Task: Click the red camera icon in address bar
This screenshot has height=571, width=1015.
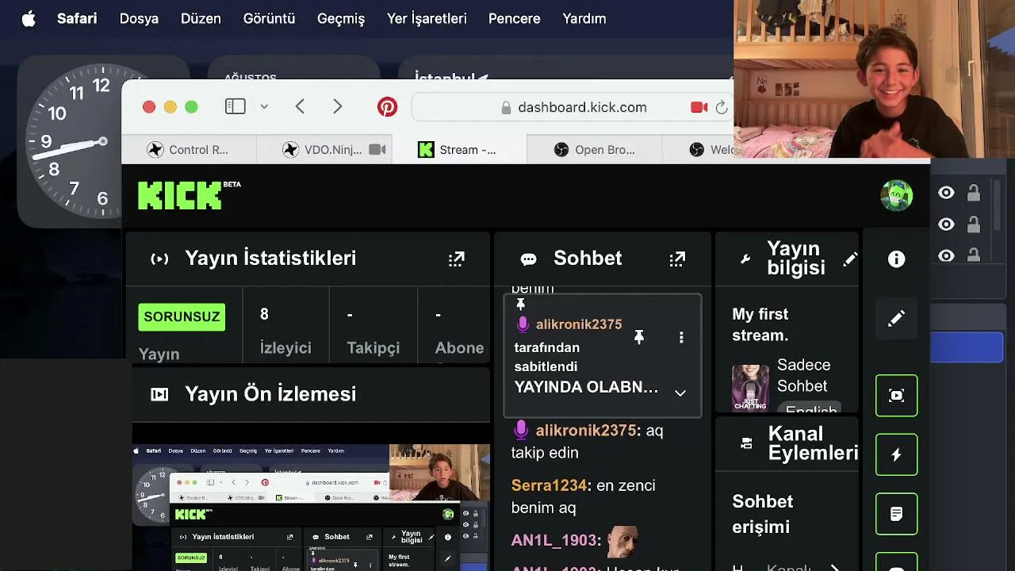Action: [699, 107]
